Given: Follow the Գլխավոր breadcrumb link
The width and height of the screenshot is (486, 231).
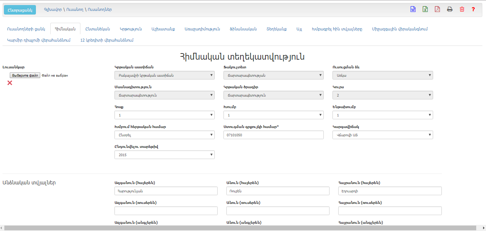Looking at the screenshot, I should coord(52,9).
